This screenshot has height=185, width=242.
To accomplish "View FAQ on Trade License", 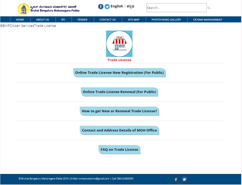I will pyautogui.click(x=119, y=149).
